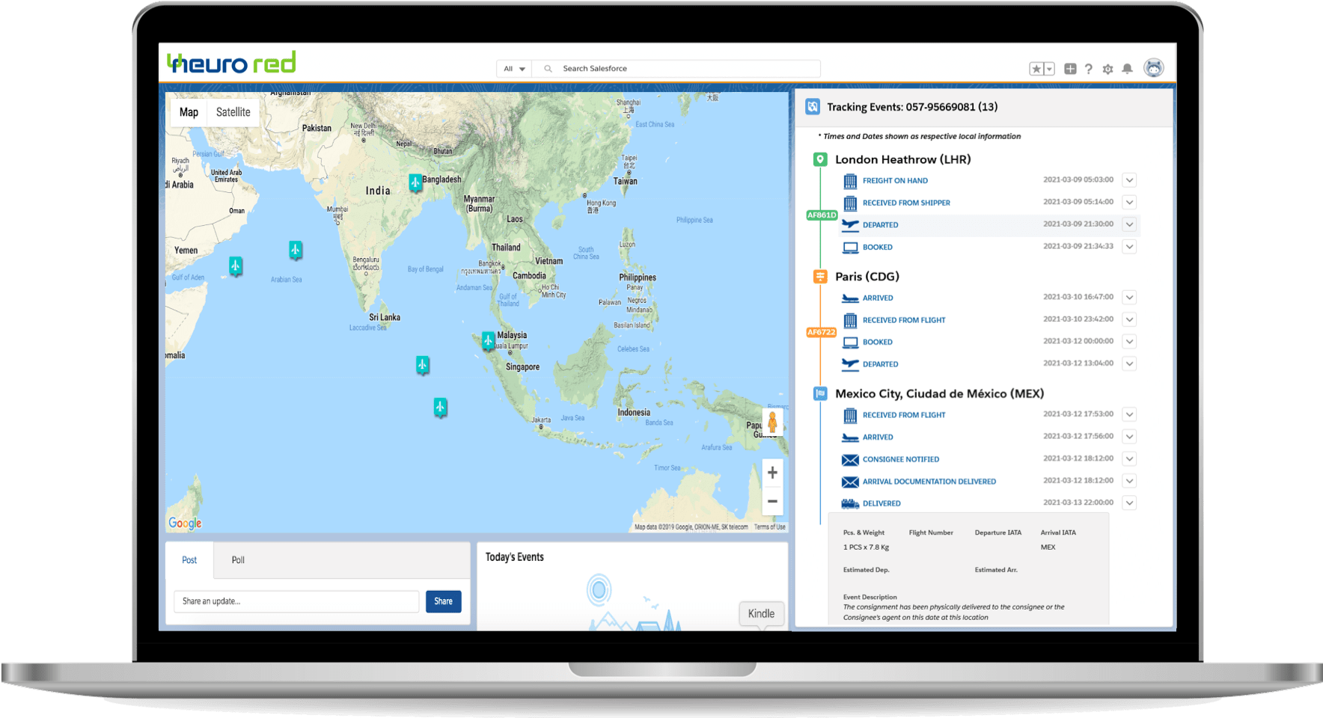The width and height of the screenshot is (1323, 718).
Task: Select the airplane marker at the southern end of the flight path
Action: coord(440,408)
